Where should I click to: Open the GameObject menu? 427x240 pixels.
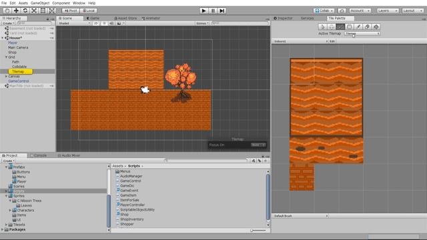coord(40,3)
